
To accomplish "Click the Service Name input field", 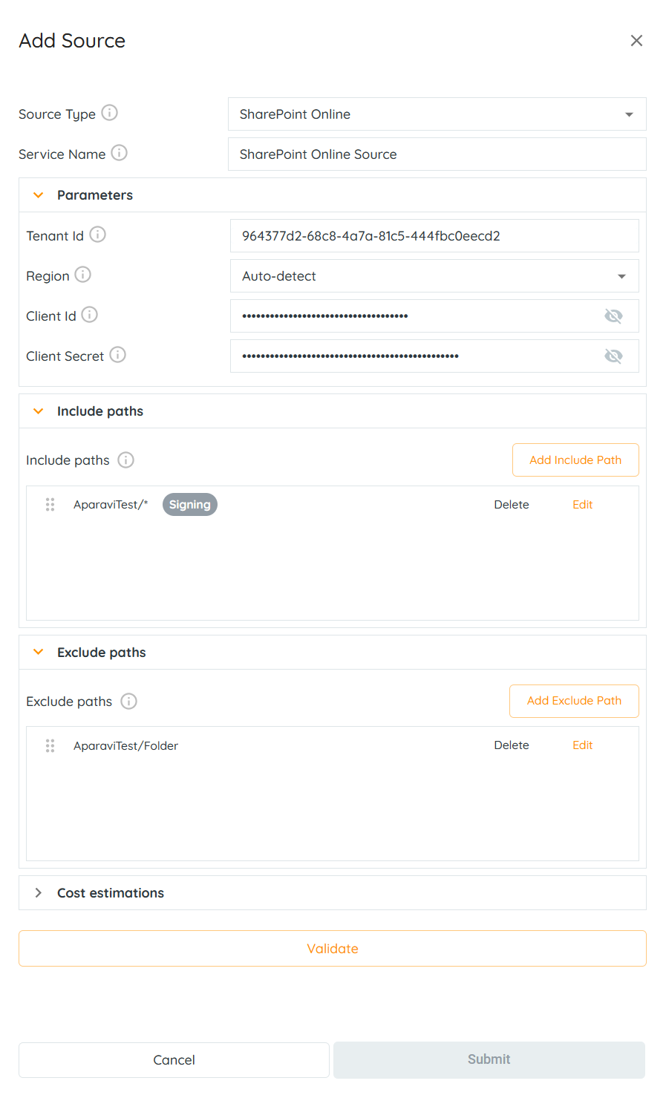I will point(437,154).
